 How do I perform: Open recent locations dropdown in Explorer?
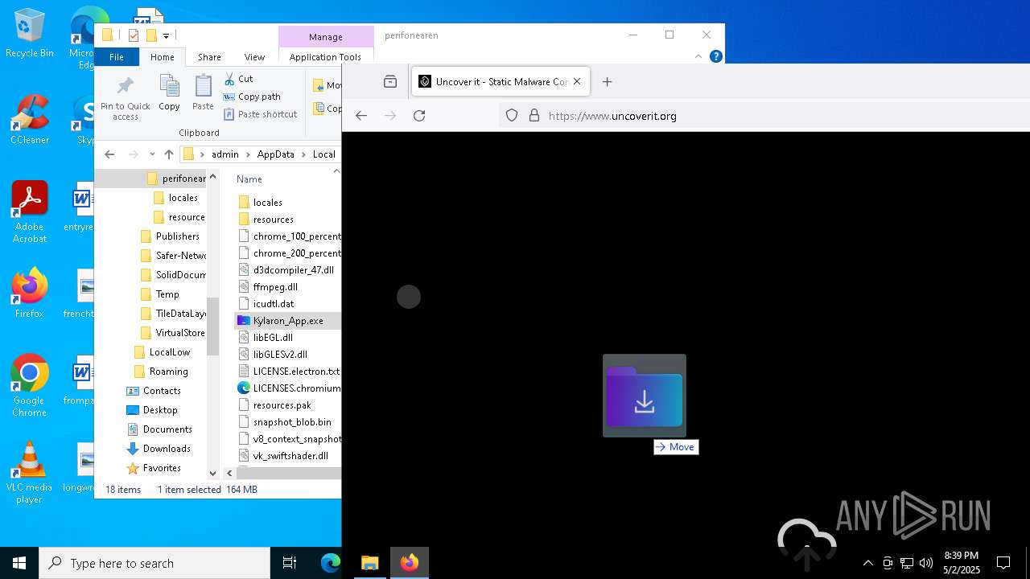(152, 154)
